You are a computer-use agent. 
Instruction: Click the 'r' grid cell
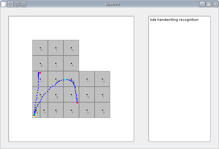pos(87,79)
